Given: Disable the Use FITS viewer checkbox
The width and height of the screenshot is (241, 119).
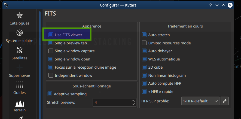Looking at the screenshot, I should click(x=51, y=35).
